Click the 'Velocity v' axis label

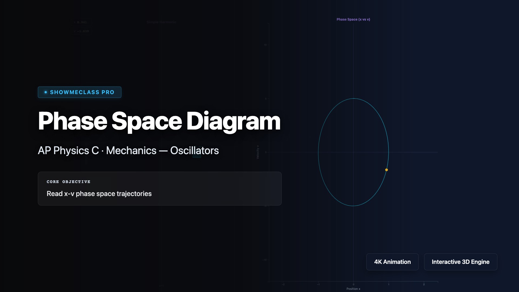tap(258, 152)
